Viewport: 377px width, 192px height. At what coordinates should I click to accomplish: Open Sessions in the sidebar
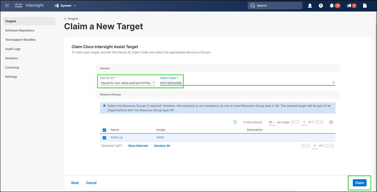(12, 58)
